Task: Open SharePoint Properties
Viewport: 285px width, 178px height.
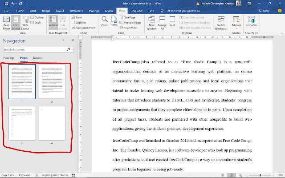Action: [251, 21]
